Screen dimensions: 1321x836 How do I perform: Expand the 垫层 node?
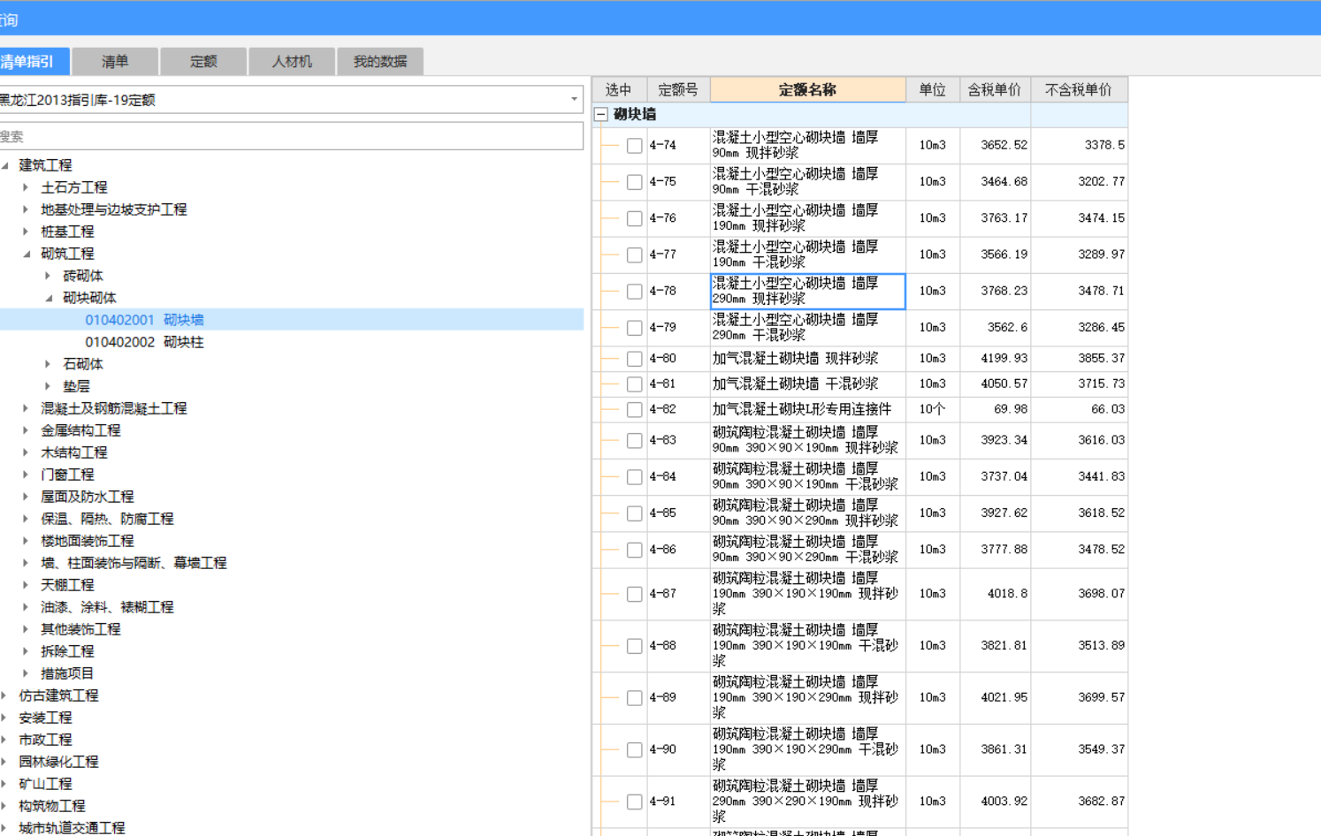(48, 386)
